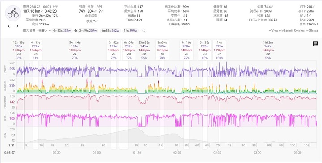
Task: Click the 00:30 time axis marker
Action: (57, 153)
